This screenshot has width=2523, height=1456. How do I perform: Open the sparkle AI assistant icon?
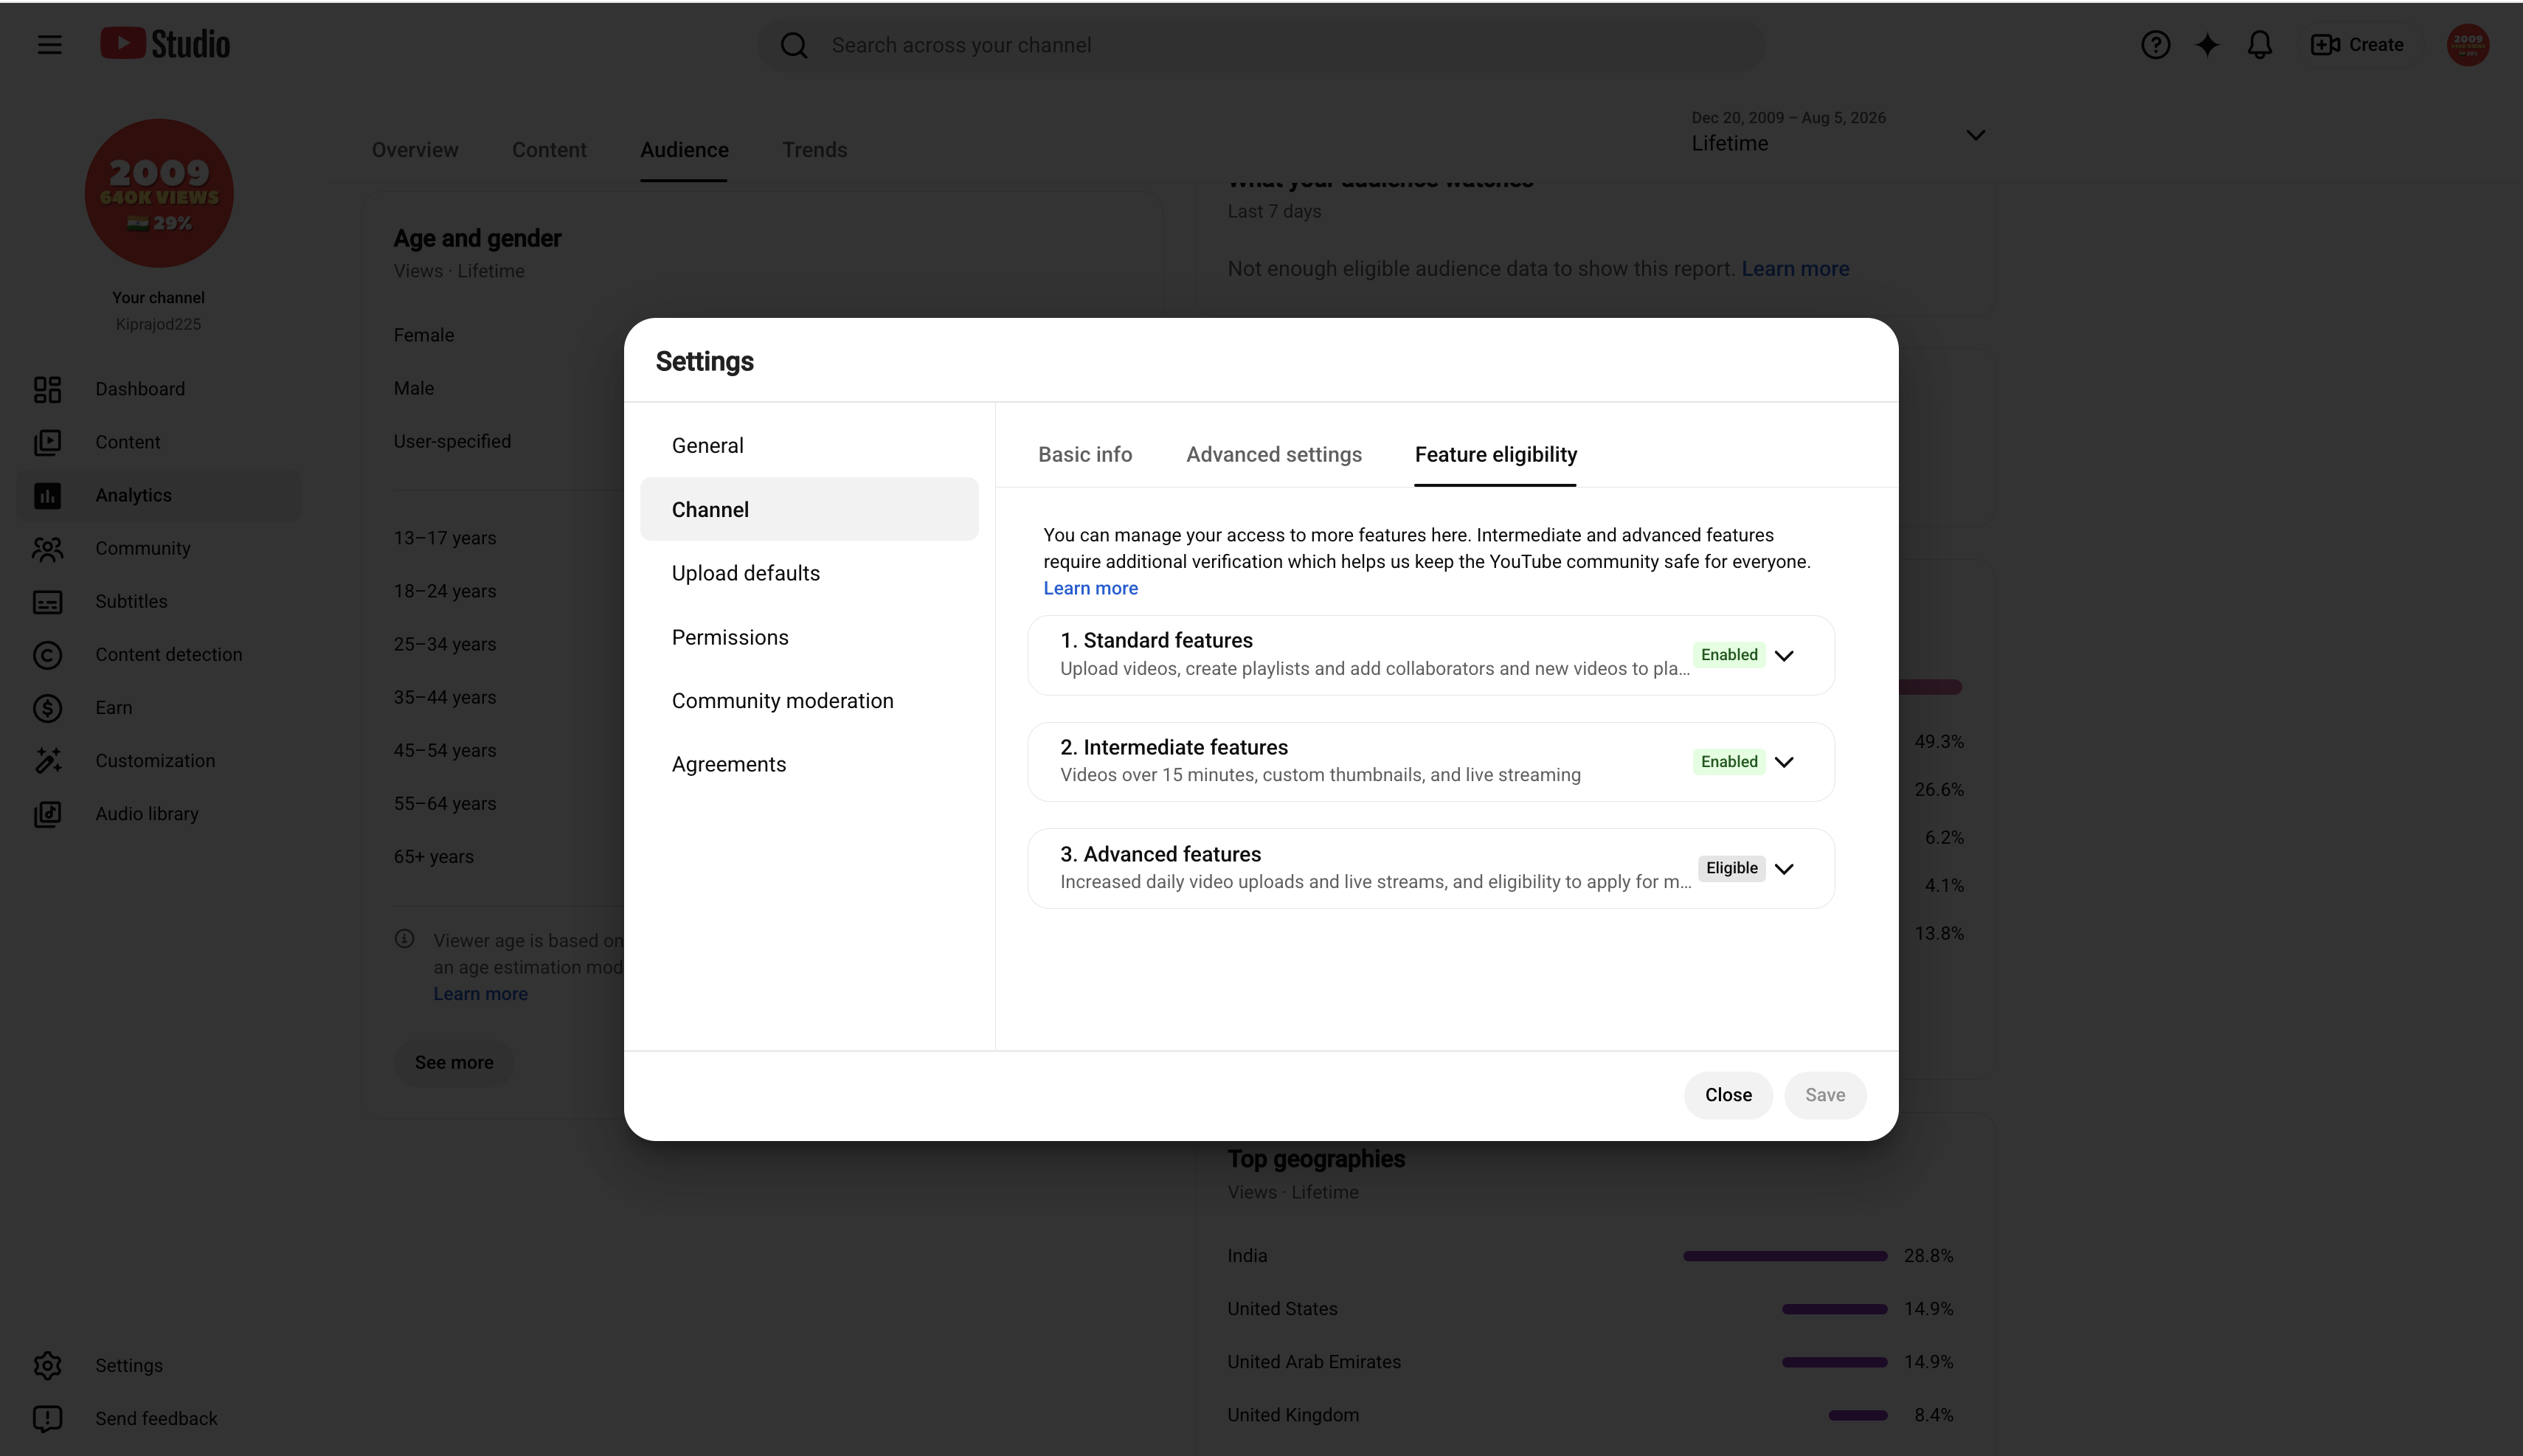(x=2207, y=45)
